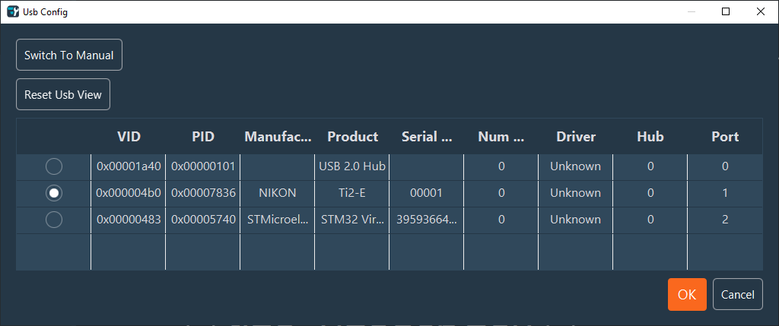
Task: Click PID cell 0x00007836
Action: (x=203, y=192)
